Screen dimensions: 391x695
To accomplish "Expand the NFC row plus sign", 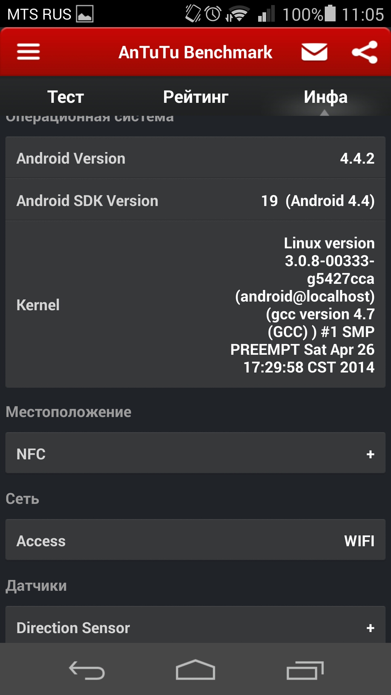I will point(370,454).
